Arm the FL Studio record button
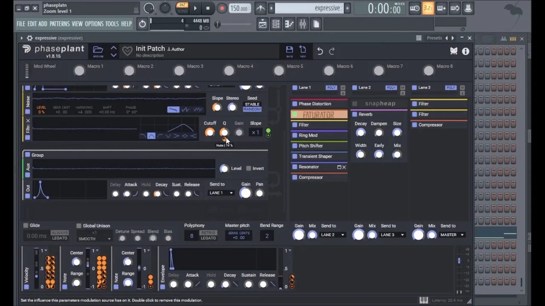 222,8
